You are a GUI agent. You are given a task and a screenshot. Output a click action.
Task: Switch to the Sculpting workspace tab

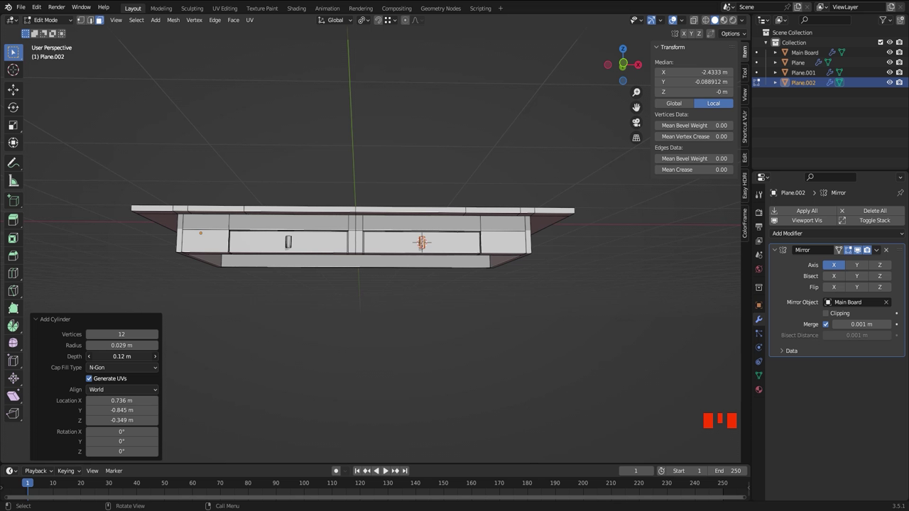tap(192, 9)
